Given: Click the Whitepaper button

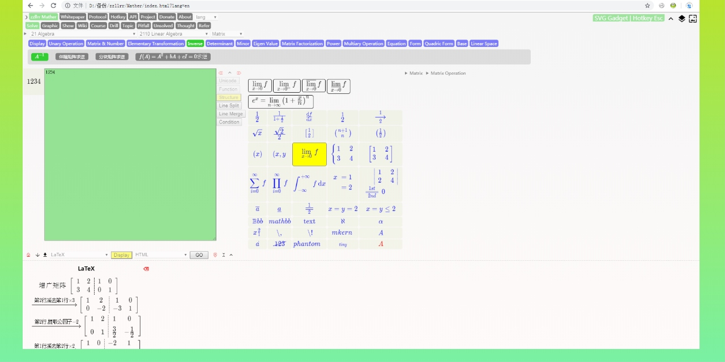Looking at the screenshot, I should [x=72, y=17].
